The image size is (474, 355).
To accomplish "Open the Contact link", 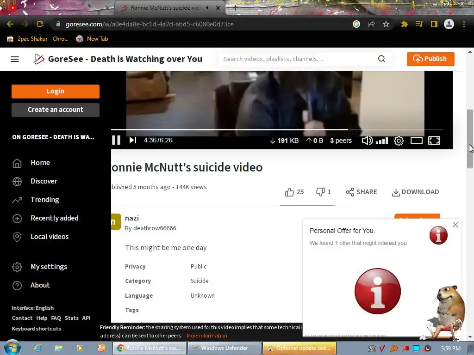I will tap(22, 318).
